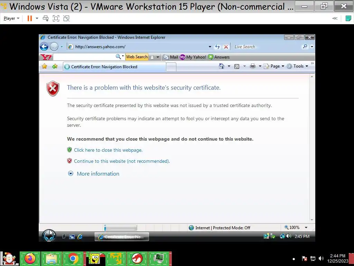This screenshot has height=266, width=354.
Task: Click the RSS Feeds icon
Action: click(x=236, y=66)
